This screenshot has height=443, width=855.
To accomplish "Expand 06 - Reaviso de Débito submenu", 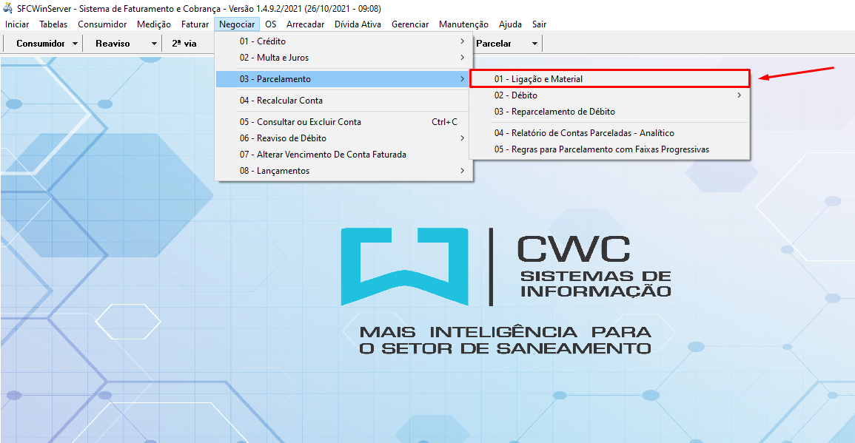I will click(x=282, y=138).
